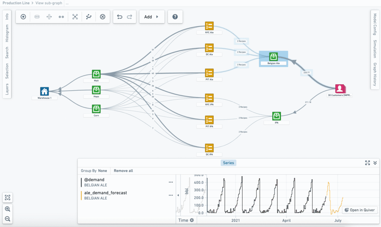Image resolution: width=381 pixels, height=227 pixels.
Task: Click the 211.18 edge label
Action: [308, 102]
